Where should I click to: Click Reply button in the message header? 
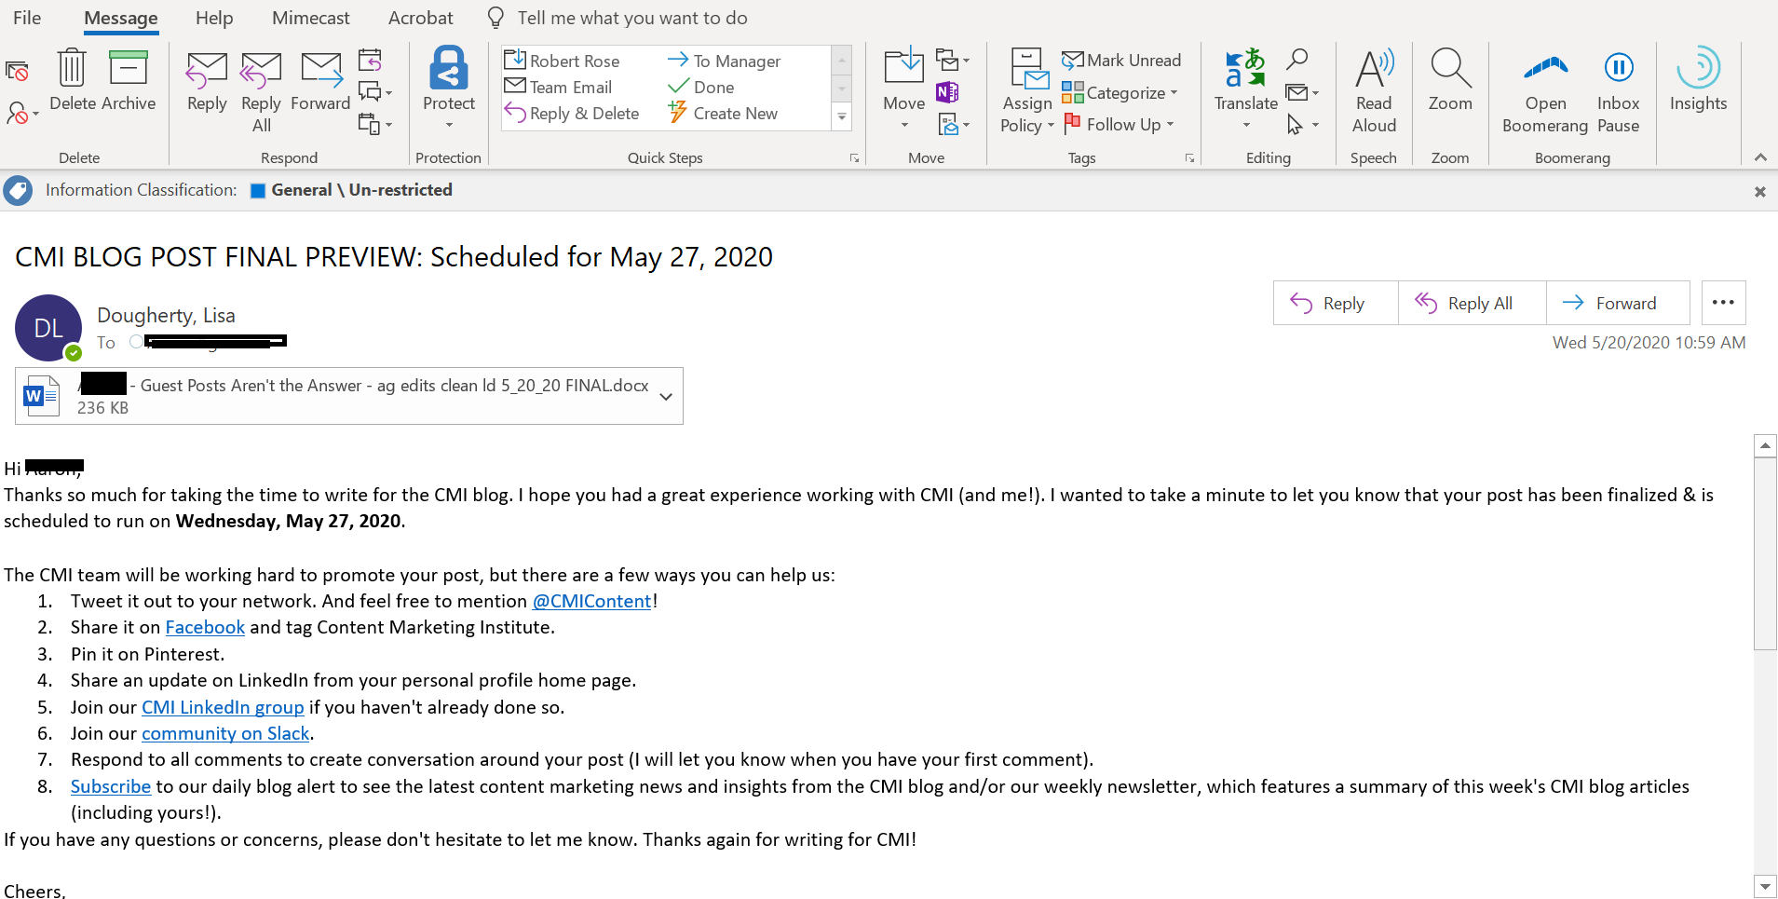pyautogui.click(x=1336, y=303)
